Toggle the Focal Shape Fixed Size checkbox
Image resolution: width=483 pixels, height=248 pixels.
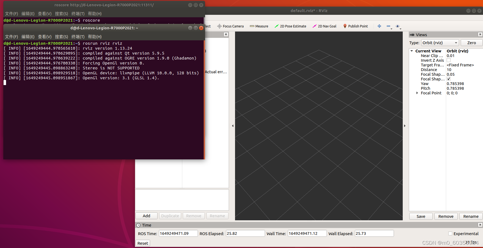point(449,79)
